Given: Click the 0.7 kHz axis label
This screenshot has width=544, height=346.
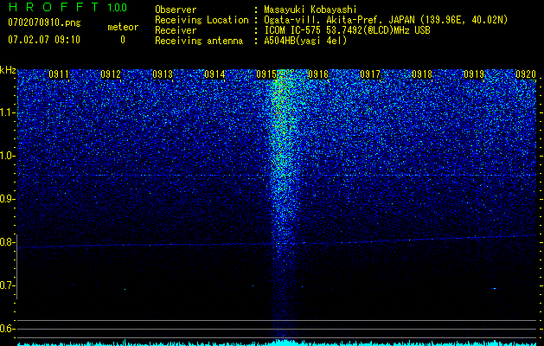Looking at the screenshot, I should tap(7, 285).
